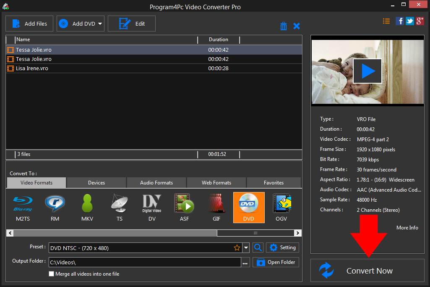Open the Facebook share icon
The image size is (430, 287).
tap(400, 21)
